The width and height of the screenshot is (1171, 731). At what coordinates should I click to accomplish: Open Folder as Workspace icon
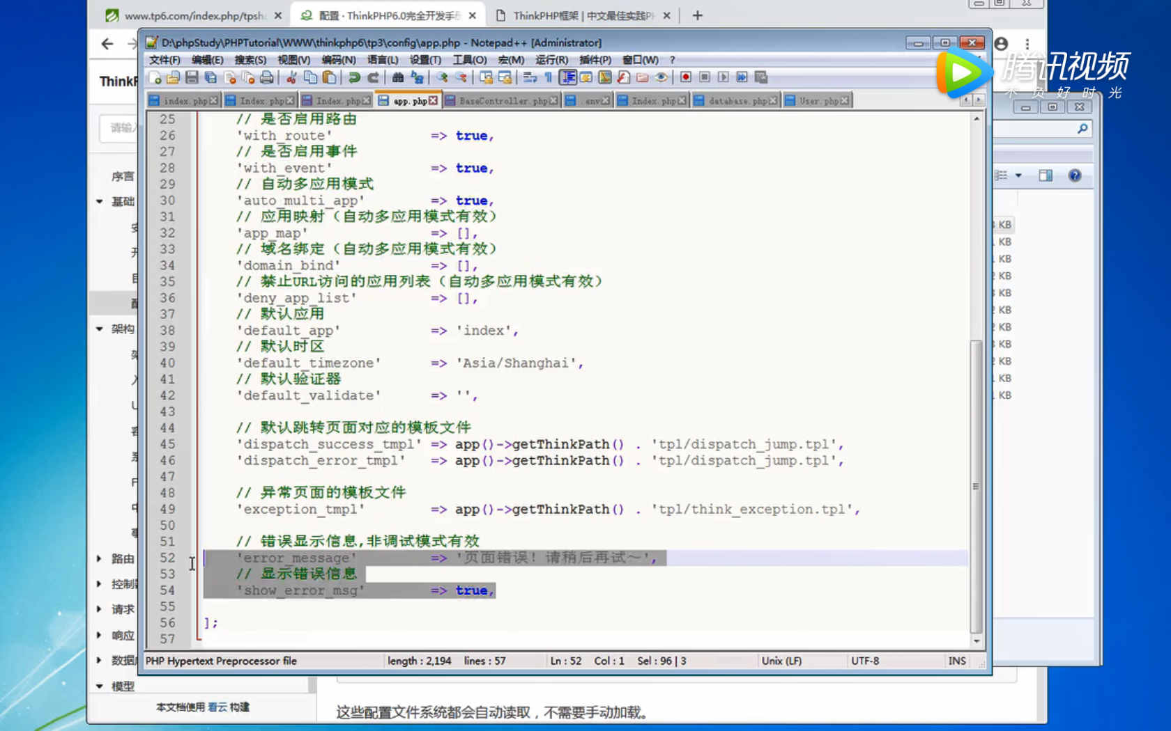642,77
